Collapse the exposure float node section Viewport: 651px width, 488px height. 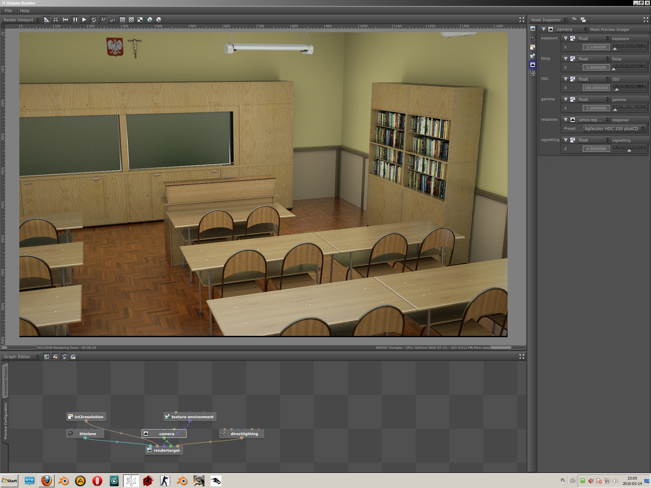566,38
